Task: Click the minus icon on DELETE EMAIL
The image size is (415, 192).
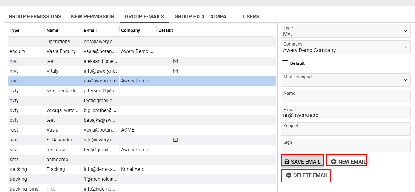Action: point(289,175)
